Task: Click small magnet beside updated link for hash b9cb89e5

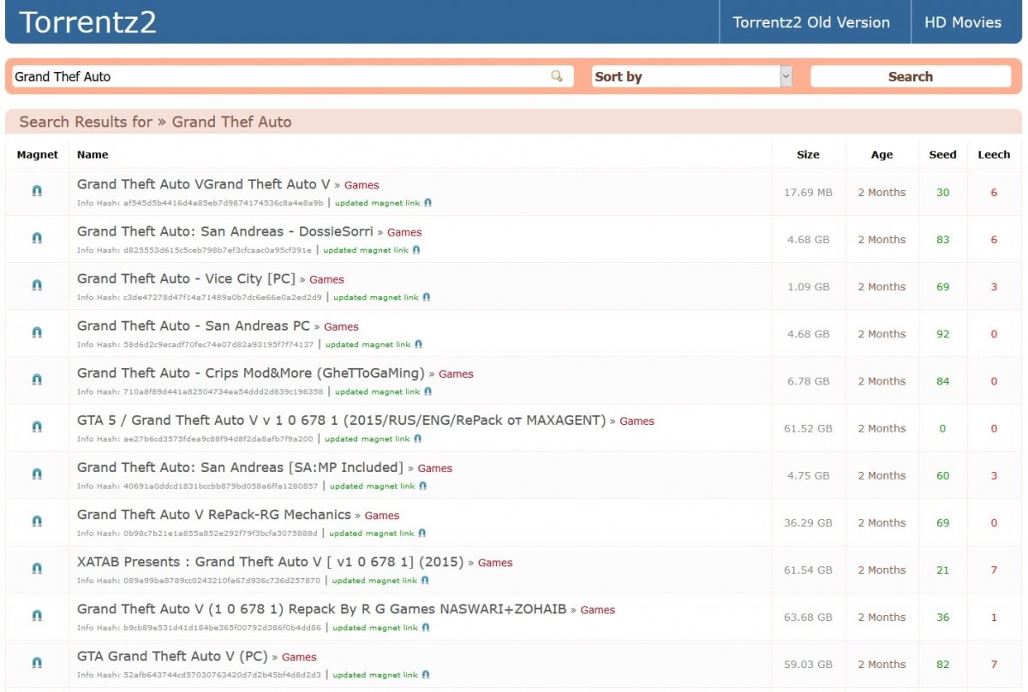Action: click(x=426, y=627)
